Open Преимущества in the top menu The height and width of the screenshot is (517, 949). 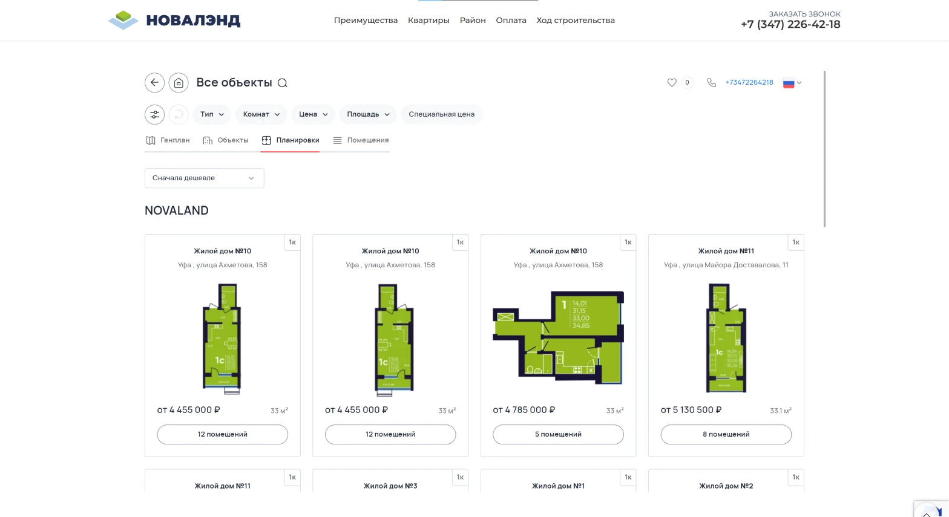pos(366,20)
